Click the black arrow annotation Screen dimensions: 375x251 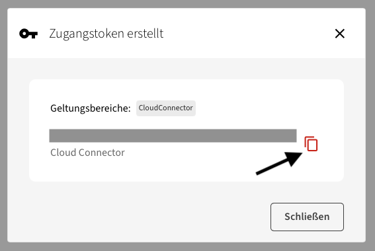tap(280, 163)
